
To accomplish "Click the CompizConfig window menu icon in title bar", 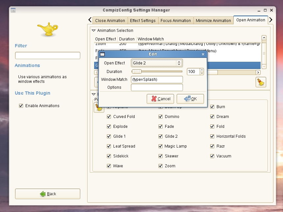I will 13,10.
